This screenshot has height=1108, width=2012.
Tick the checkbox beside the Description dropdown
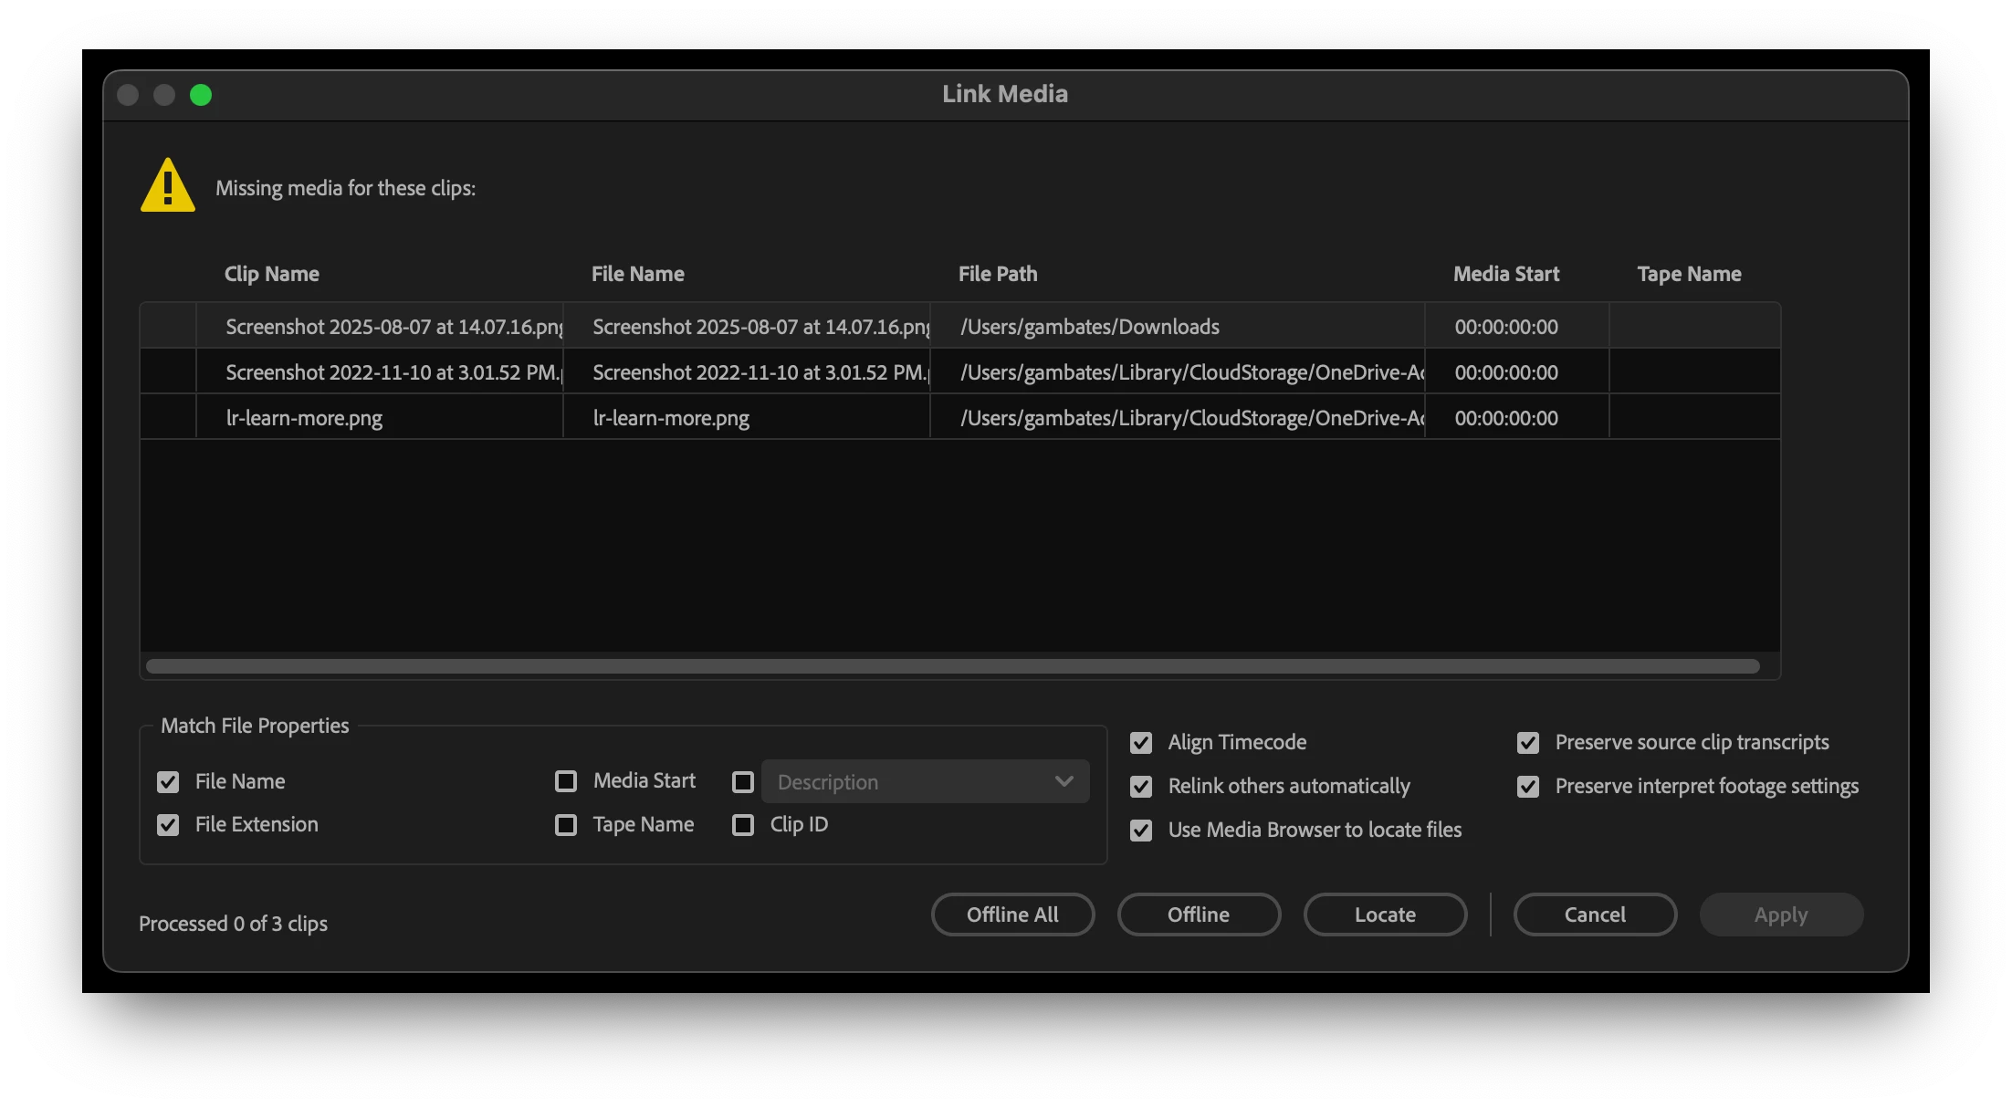click(743, 781)
